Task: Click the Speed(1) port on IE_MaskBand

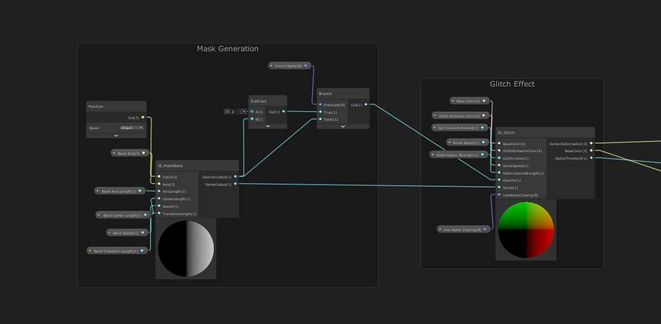Action: (x=159, y=206)
